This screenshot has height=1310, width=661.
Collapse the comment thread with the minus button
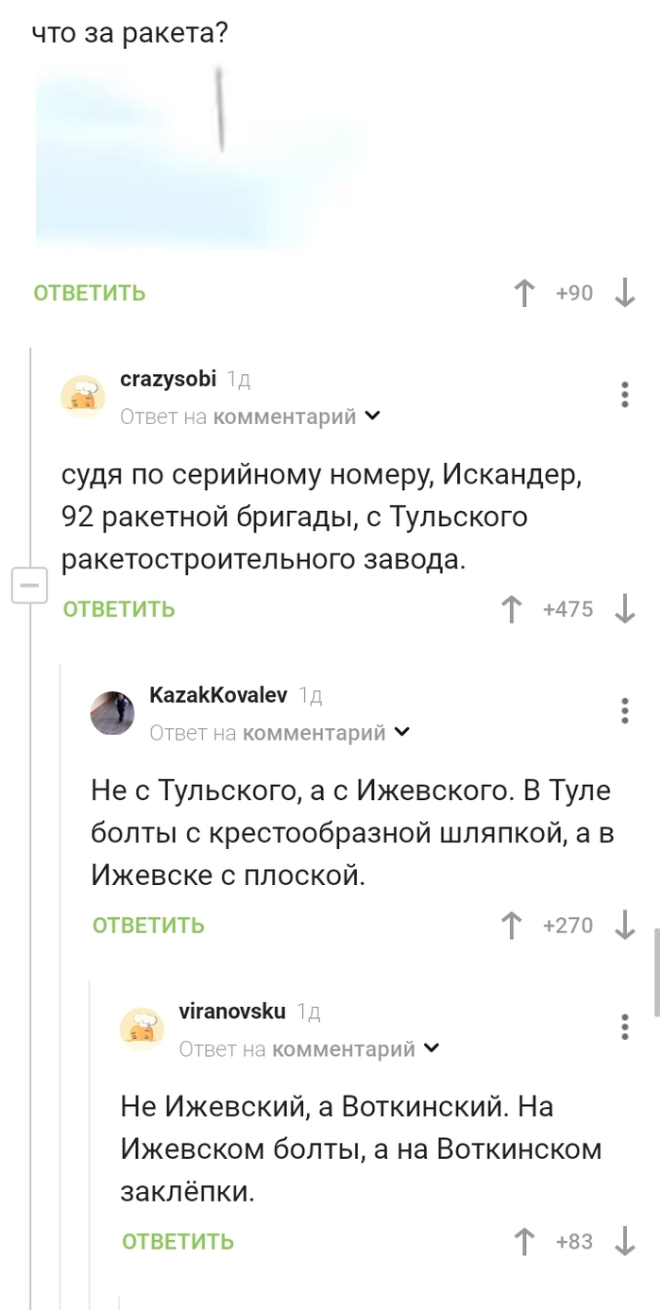[30, 585]
